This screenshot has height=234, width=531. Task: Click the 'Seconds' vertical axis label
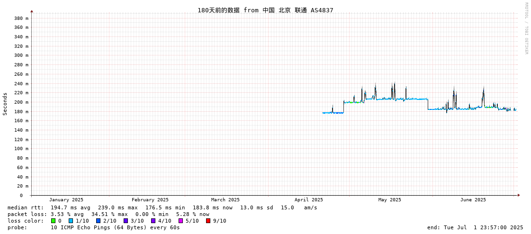pyautogui.click(x=5, y=104)
